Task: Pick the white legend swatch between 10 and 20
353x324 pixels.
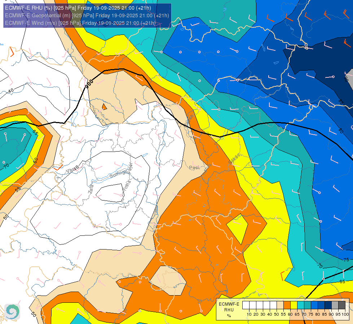Action: (253, 305)
